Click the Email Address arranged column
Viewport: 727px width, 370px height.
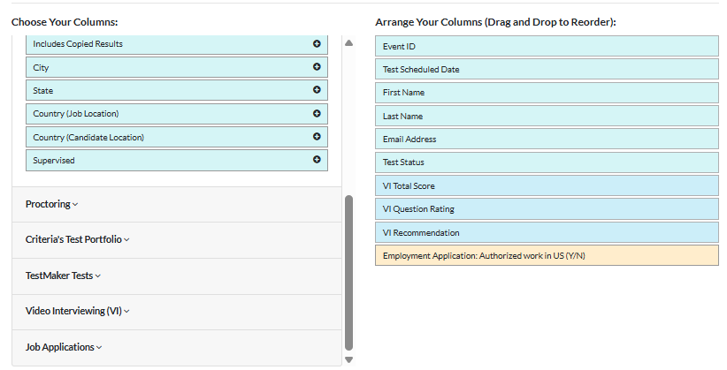click(547, 139)
